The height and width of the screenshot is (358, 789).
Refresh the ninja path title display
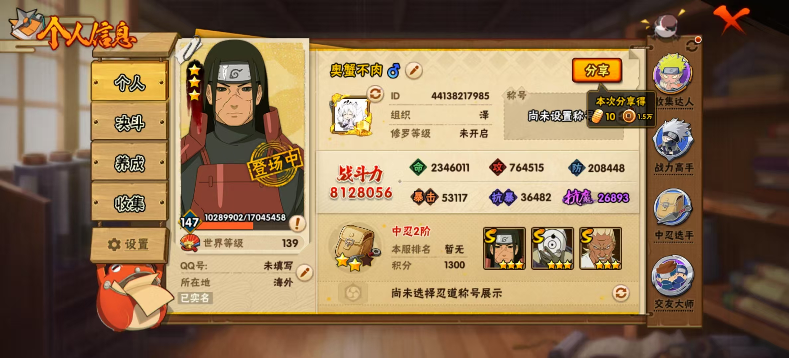click(x=620, y=293)
